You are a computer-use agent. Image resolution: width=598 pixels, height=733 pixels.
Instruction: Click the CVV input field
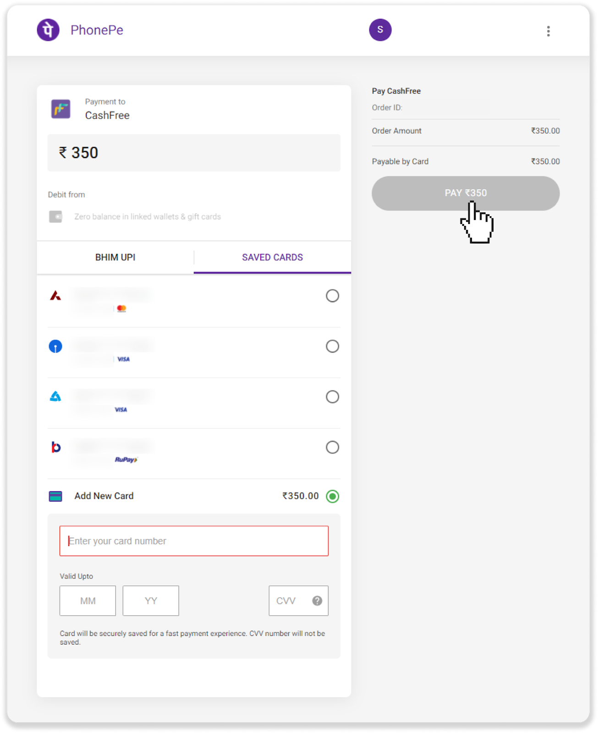(290, 601)
